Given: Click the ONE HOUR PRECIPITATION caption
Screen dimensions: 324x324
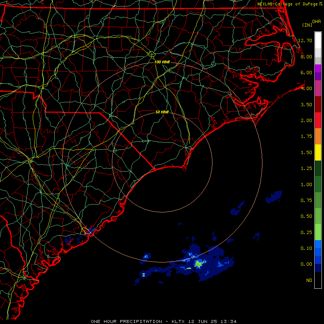Looking at the screenshot, I should coord(126,321).
